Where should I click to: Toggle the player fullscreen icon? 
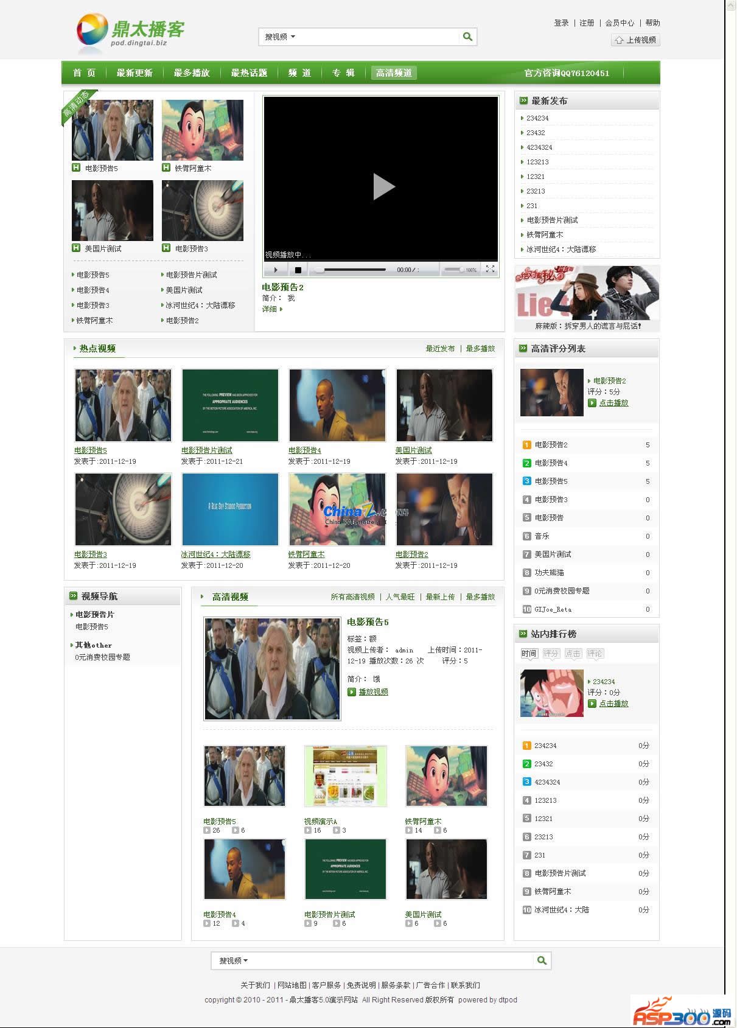[490, 269]
